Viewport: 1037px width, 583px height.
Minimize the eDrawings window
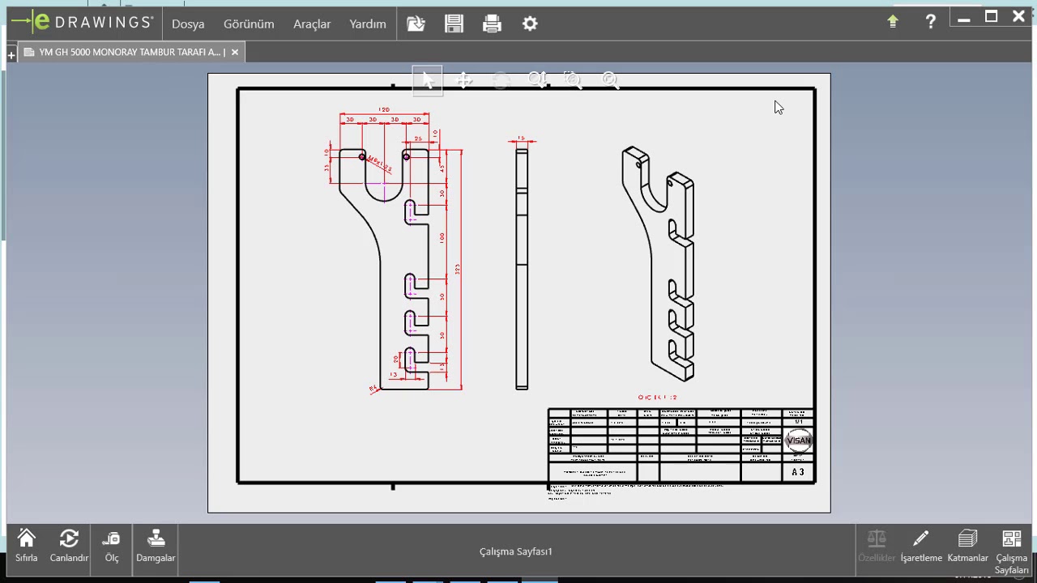[x=963, y=19]
